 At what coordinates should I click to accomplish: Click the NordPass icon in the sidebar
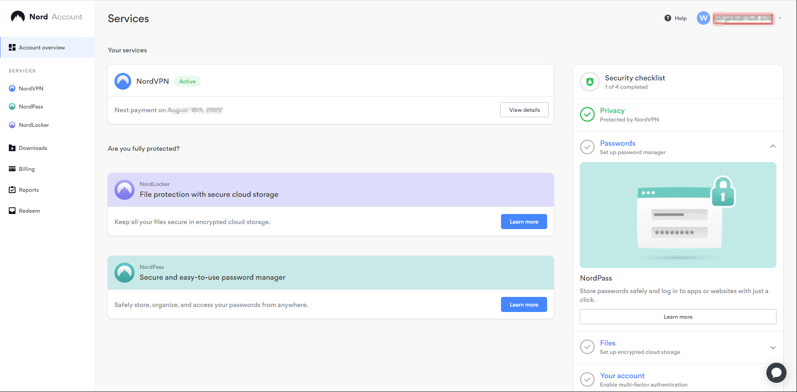point(12,106)
